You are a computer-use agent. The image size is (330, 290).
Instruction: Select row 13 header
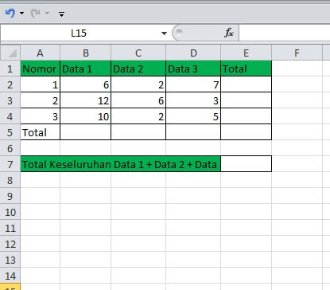point(10,260)
